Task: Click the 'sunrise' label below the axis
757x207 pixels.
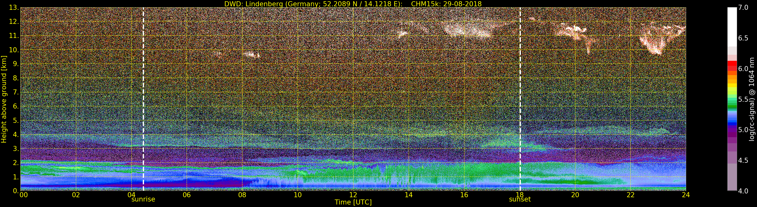Action: pyautogui.click(x=143, y=199)
